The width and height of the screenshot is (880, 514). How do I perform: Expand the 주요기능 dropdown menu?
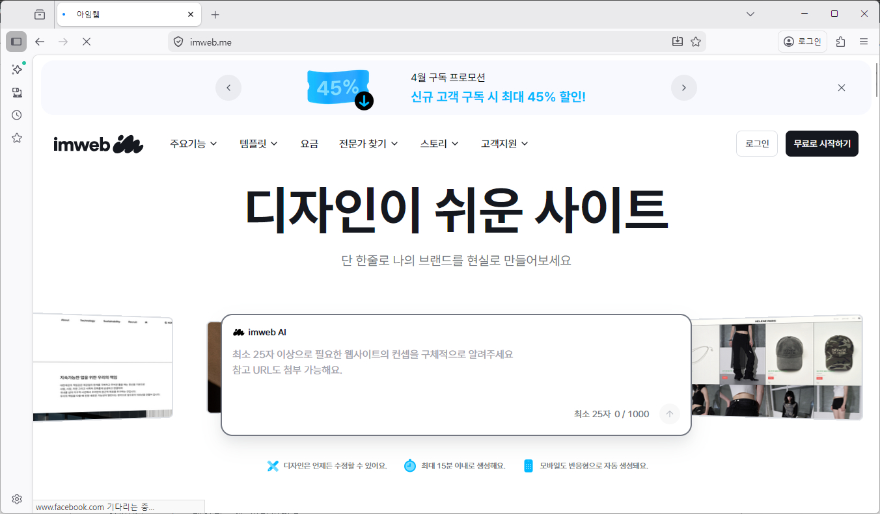tap(193, 144)
